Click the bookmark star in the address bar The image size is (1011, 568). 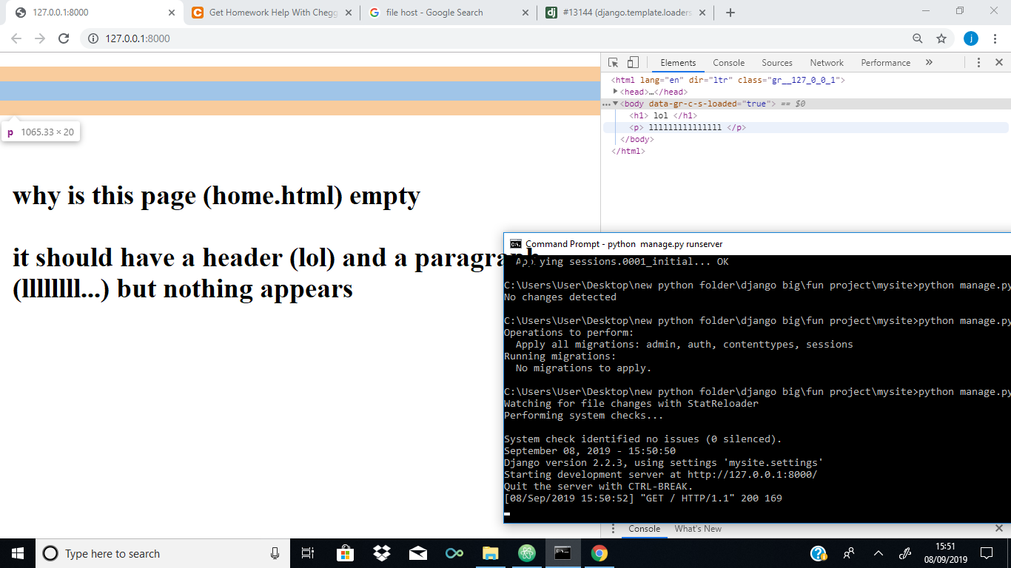[x=941, y=38]
